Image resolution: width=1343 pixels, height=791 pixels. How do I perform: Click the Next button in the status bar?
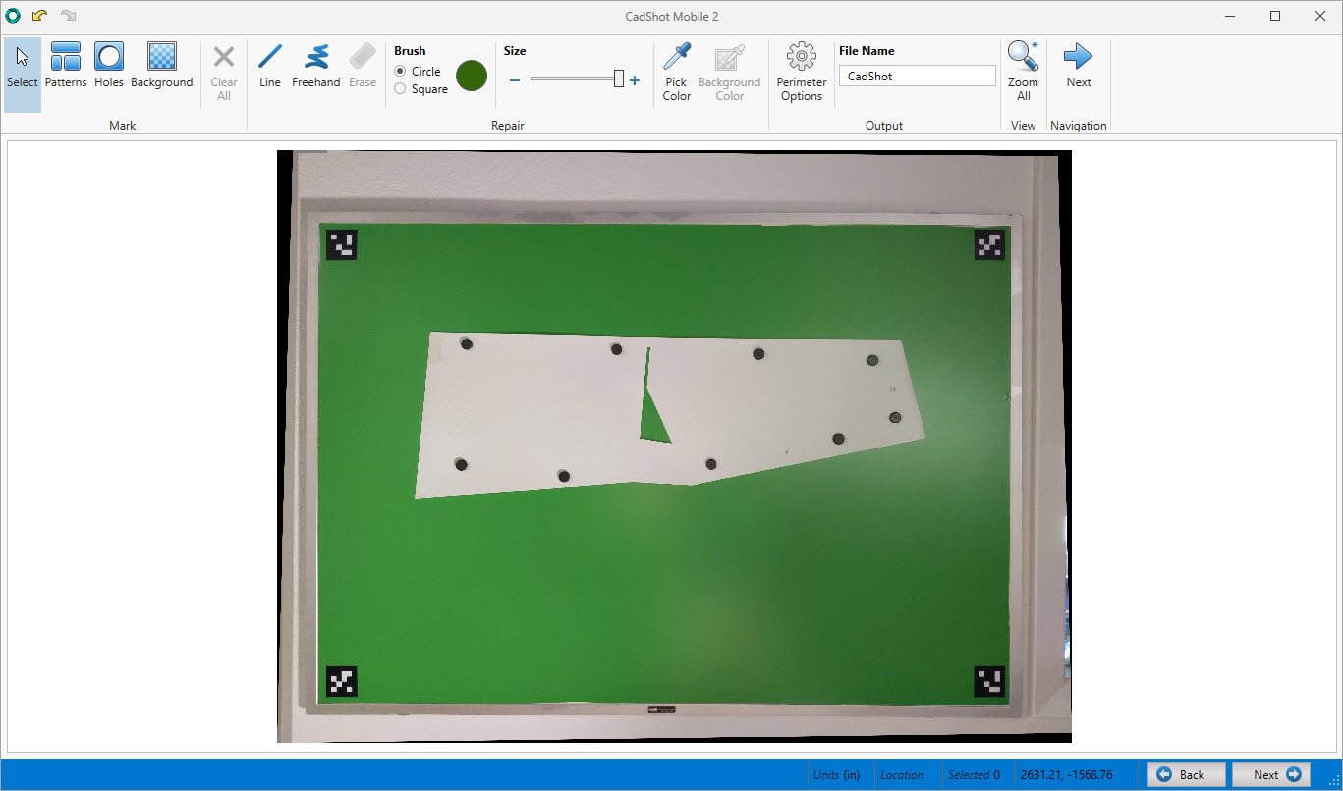(1271, 774)
